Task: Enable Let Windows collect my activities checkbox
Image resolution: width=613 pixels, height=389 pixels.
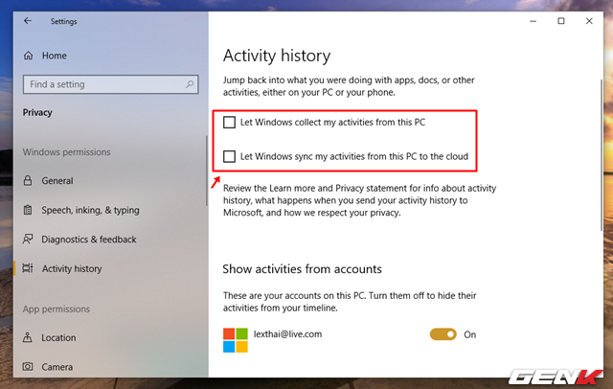Action: (229, 123)
